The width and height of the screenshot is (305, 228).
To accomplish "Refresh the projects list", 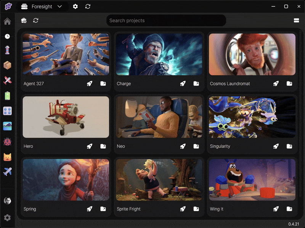I will [35, 21].
